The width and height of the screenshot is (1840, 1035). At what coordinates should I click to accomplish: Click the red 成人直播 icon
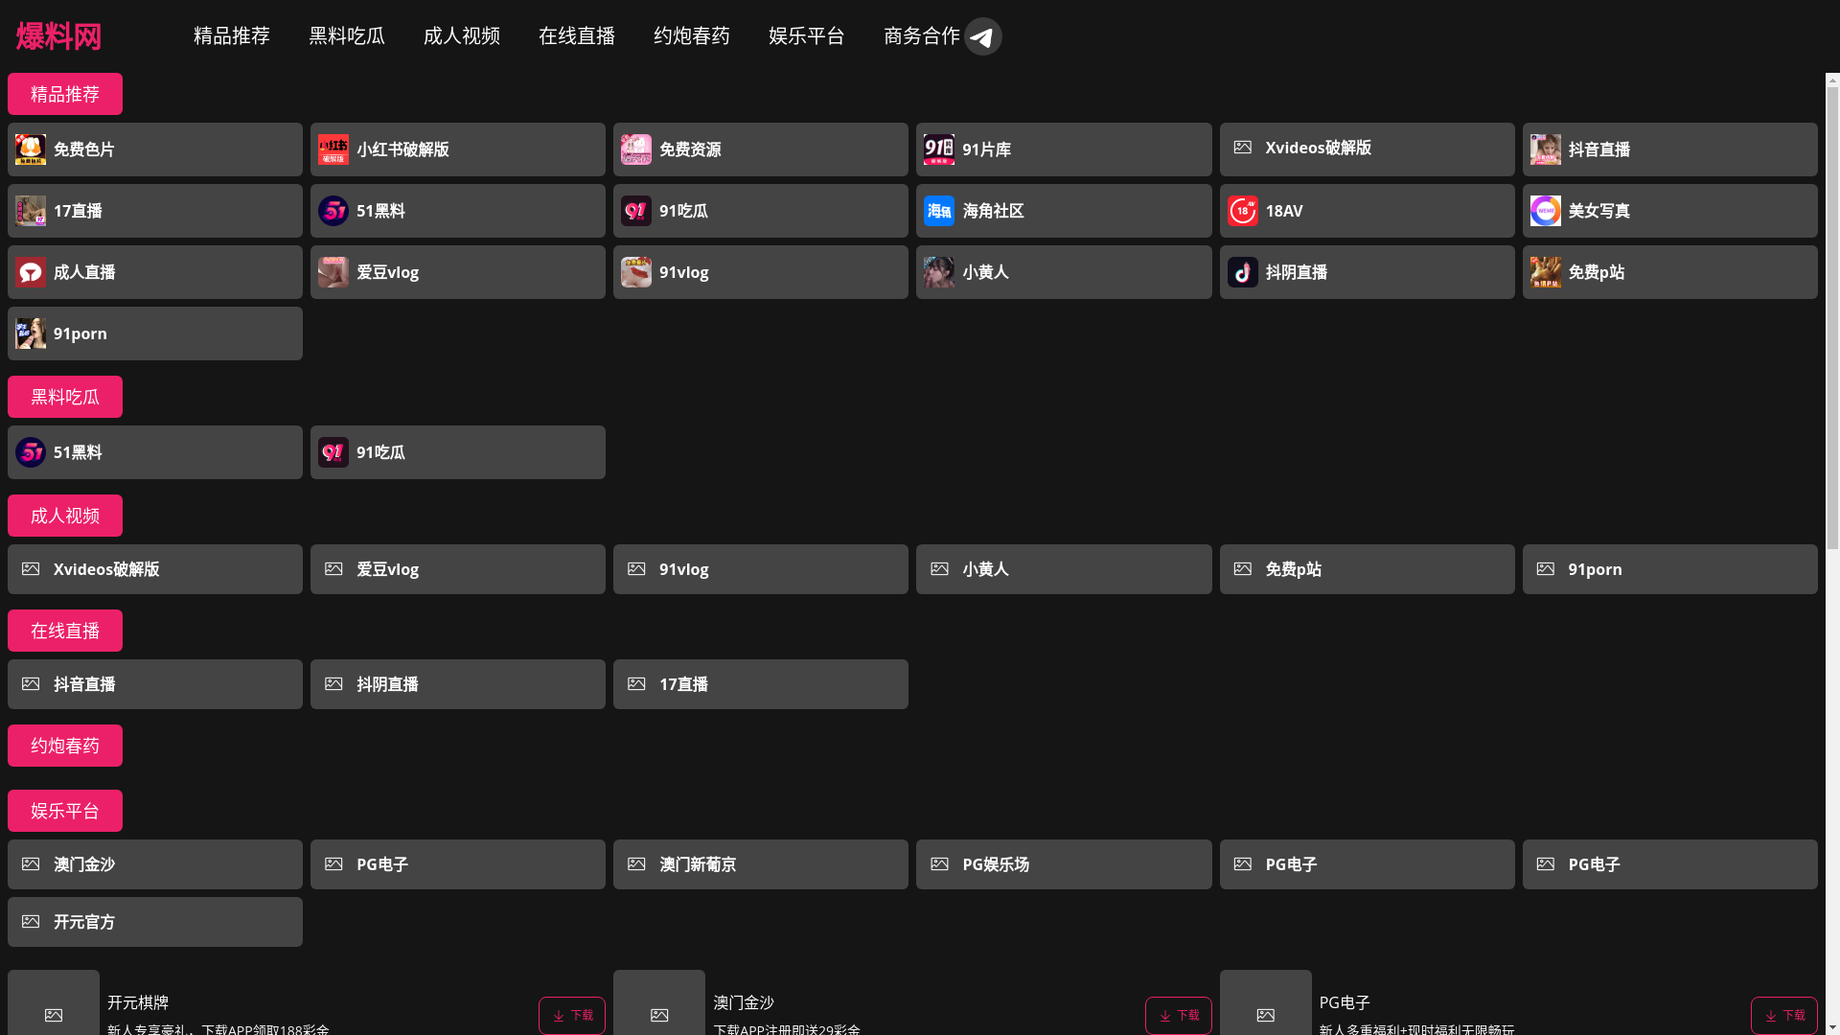(31, 272)
